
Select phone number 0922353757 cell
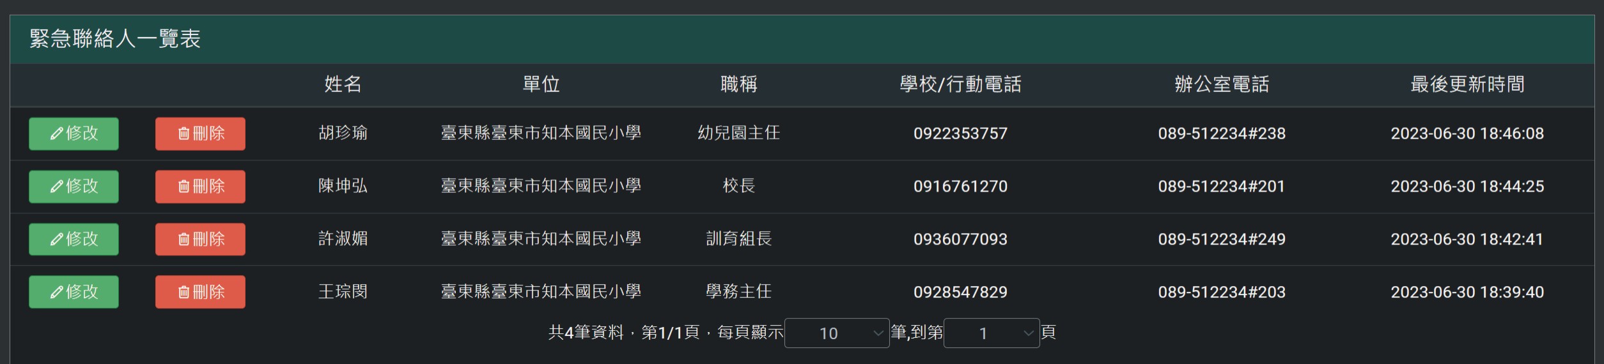point(960,133)
